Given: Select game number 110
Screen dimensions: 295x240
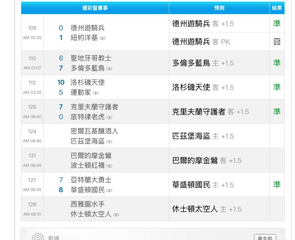Looking at the screenshot, I should (32, 58).
